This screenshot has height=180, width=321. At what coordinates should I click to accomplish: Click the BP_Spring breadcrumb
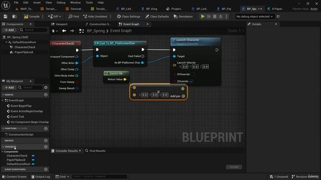pos(96,31)
